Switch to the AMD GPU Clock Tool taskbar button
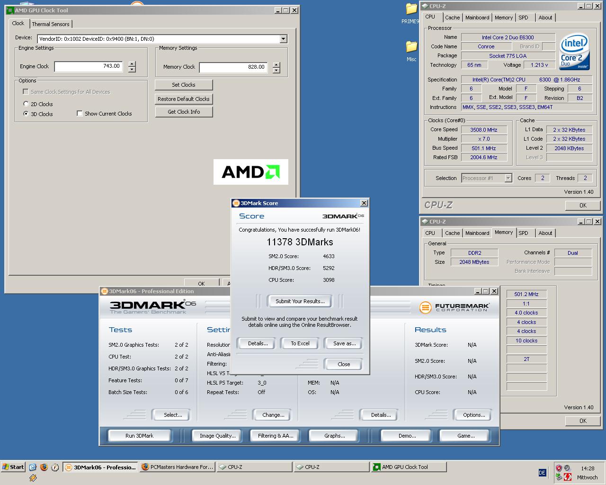 click(409, 467)
